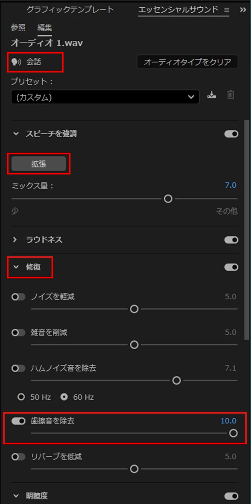
Task: Select the 50 Hz radio button
Action: pyautogui.click(x=22, y=397)
